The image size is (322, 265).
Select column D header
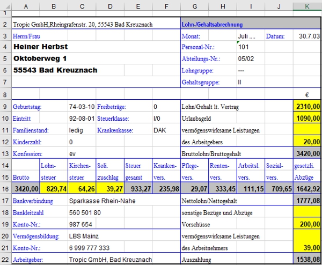click(110, 5)
